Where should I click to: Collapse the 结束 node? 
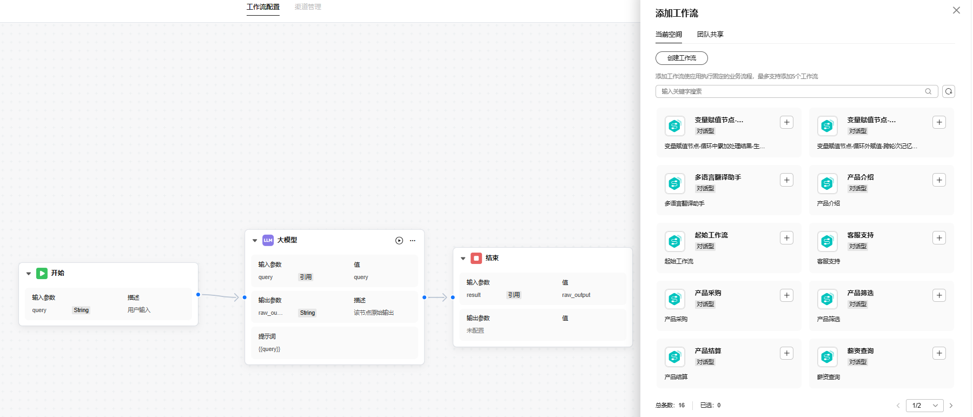coord(463,259)
